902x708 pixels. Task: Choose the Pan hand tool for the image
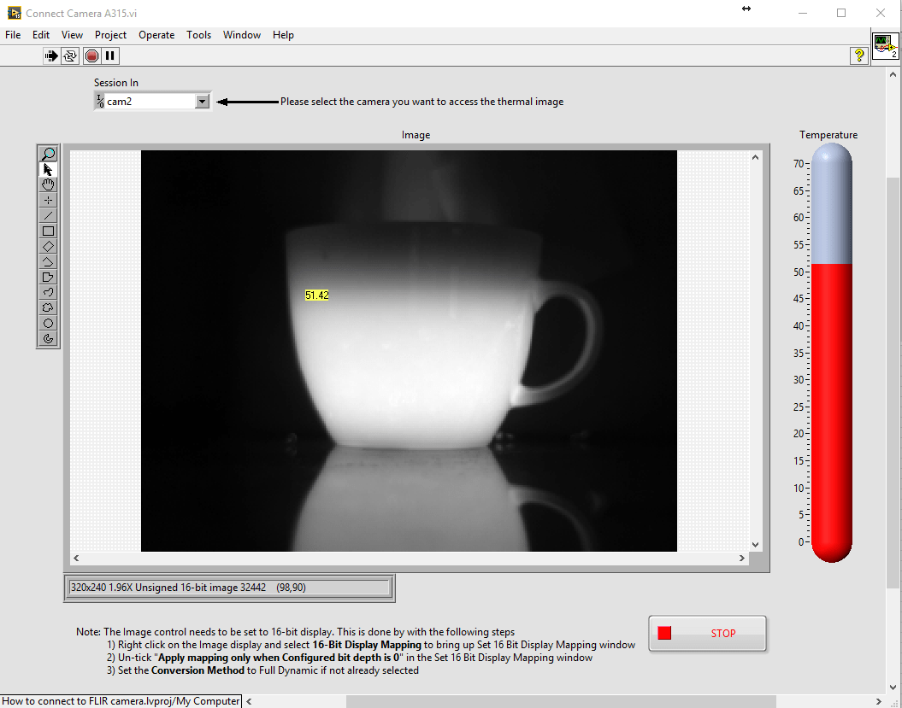click(x=48, y=184)
